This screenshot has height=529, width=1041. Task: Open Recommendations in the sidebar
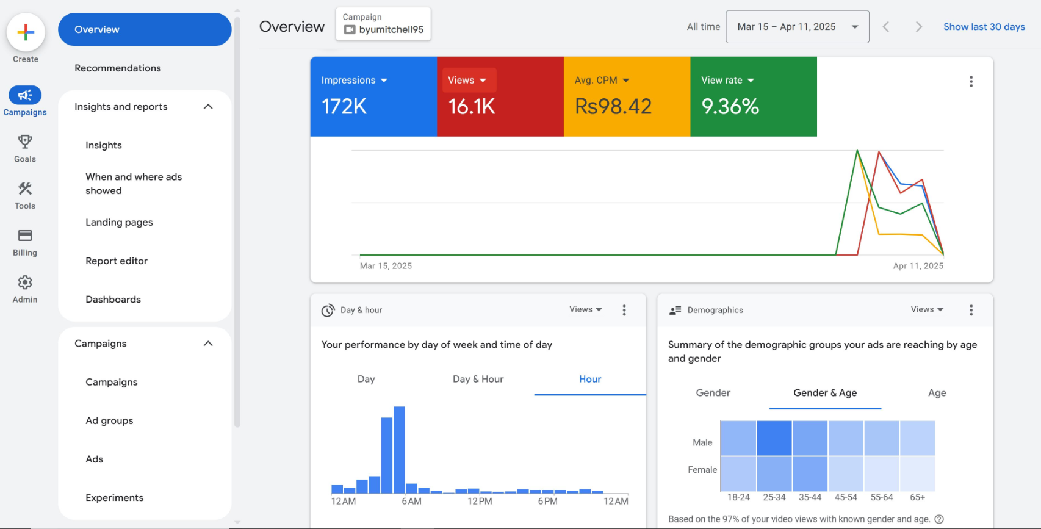click(x=118, y=68)
